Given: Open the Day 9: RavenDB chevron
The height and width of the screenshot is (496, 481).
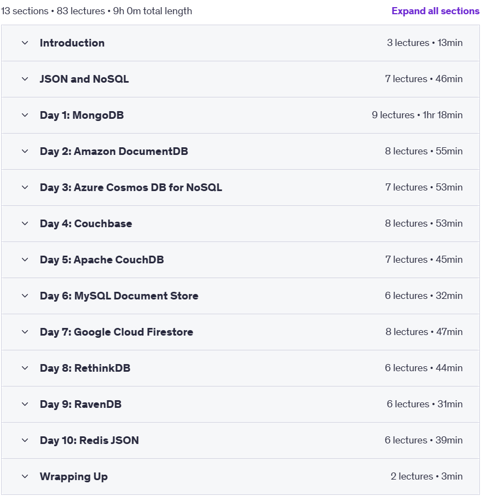Looking at the screenshot, I should pyautogui.click(x=25, y=404).
